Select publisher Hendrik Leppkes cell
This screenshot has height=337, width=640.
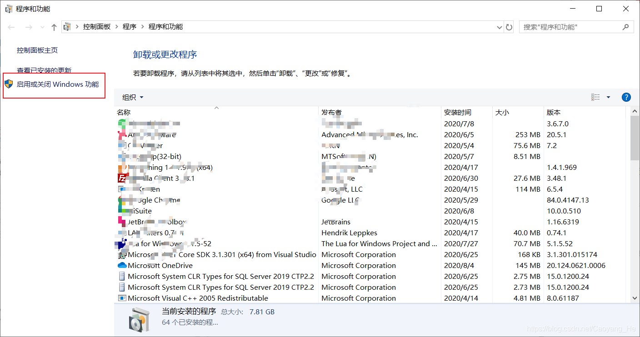[349, 233]
